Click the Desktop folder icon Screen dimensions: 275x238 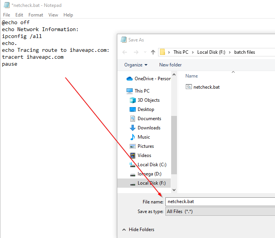click(133, 109)
